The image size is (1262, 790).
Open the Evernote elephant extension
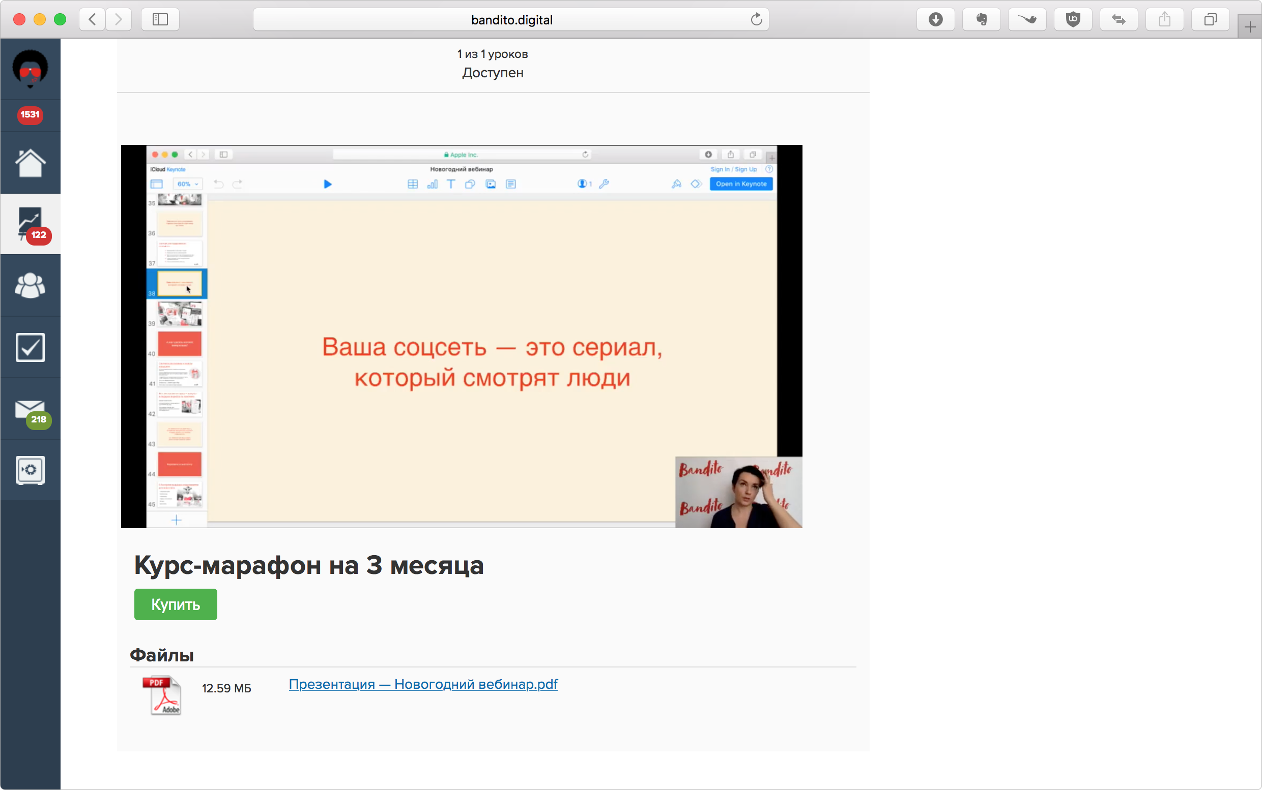pos(981,20)
